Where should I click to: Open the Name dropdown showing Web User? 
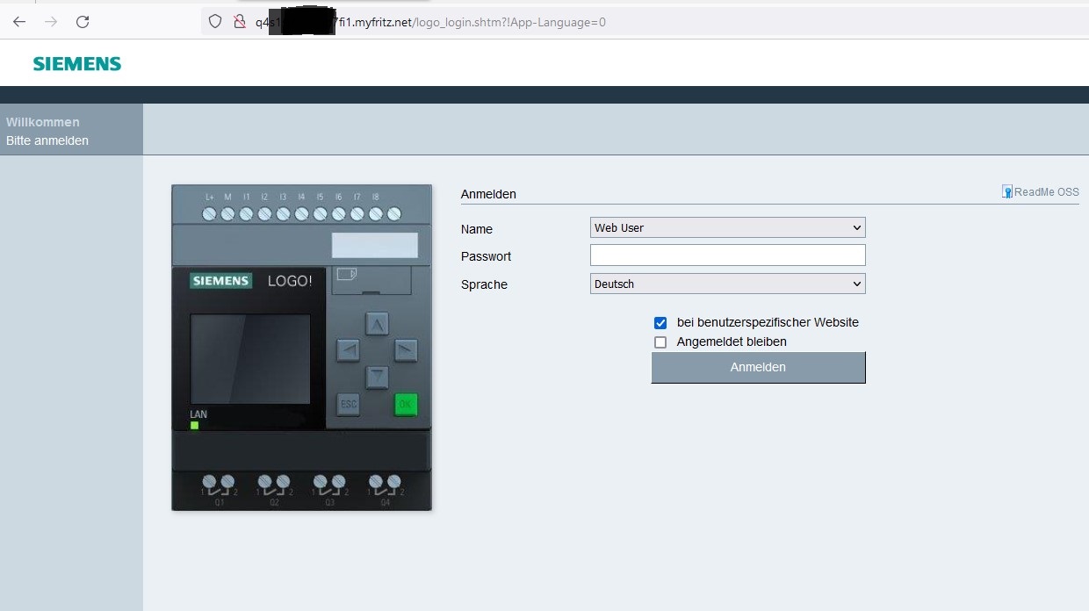click(727, 228)
